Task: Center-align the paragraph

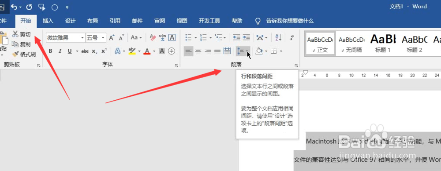Action: [198, 51]
